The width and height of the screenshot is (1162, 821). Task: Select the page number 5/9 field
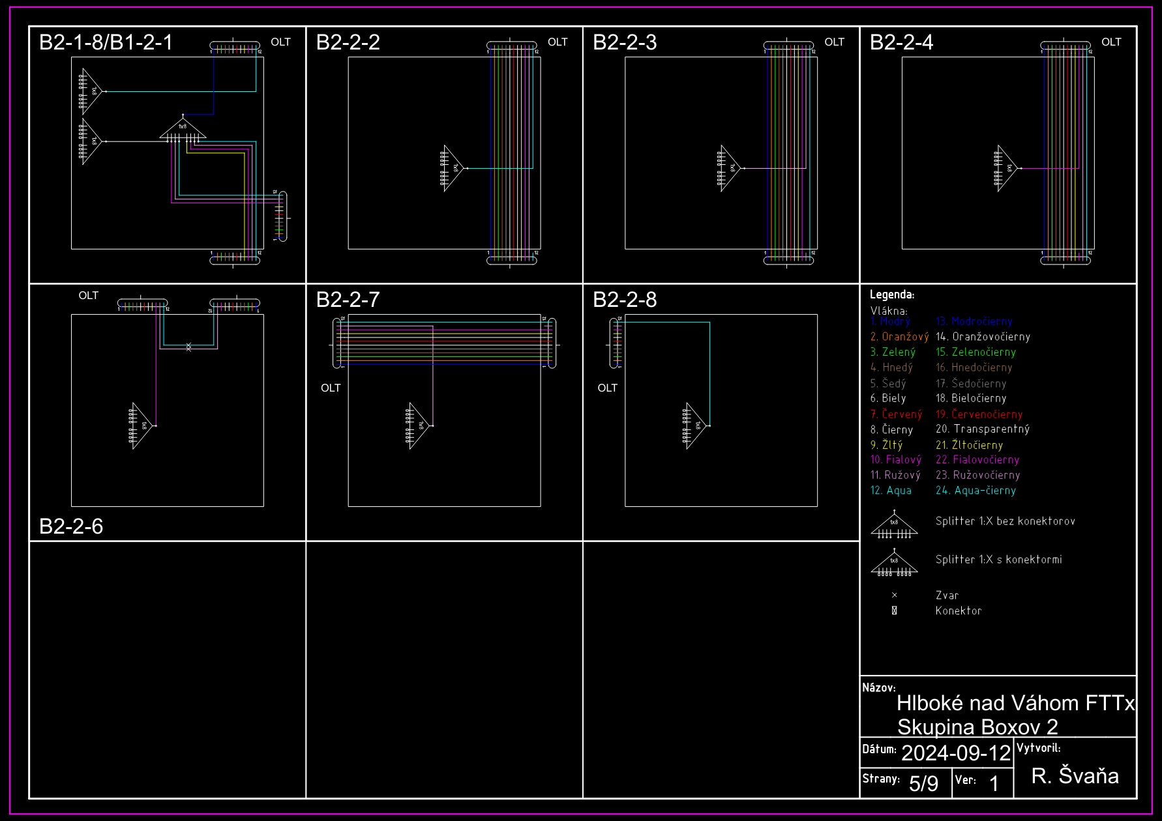coord(923,783)
